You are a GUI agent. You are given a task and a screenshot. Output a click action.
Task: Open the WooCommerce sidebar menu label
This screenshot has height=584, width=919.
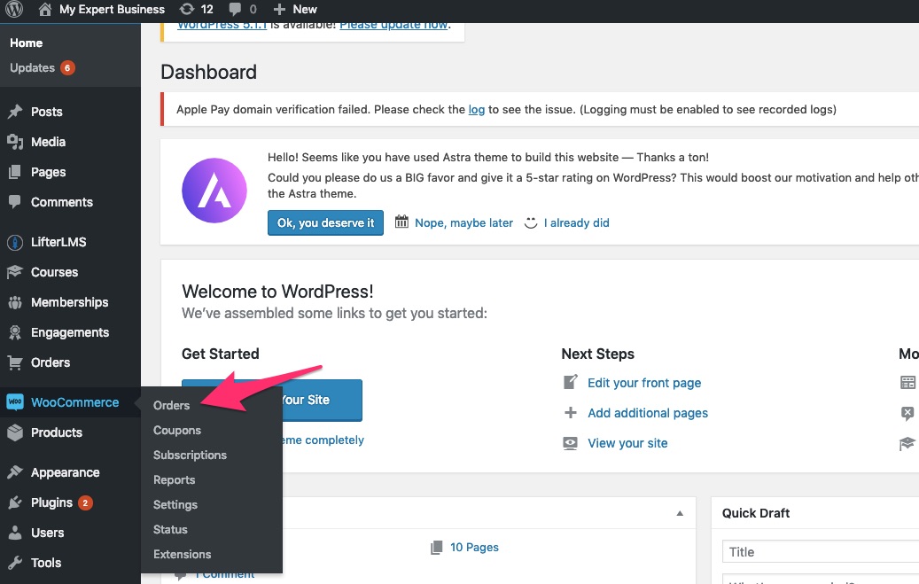pyautogui.click(x=75, y=402)
